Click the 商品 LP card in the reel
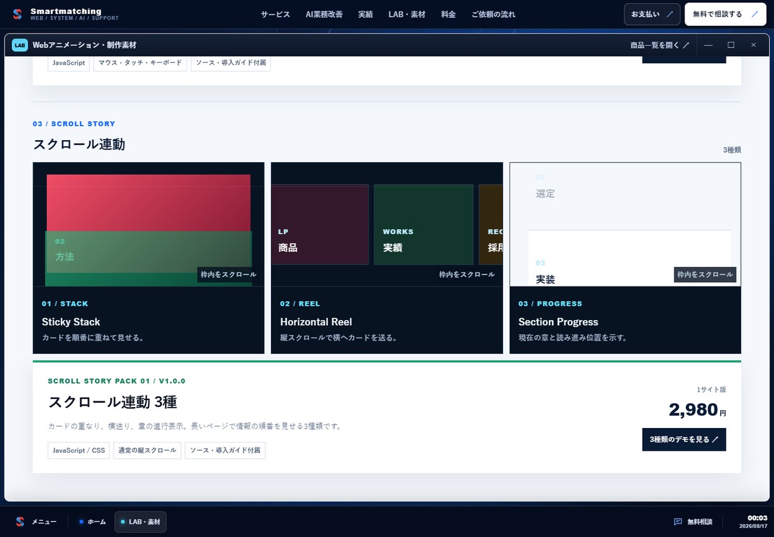Screen dimensions: 774x537 pyautogui.click(x=320, y=224)
